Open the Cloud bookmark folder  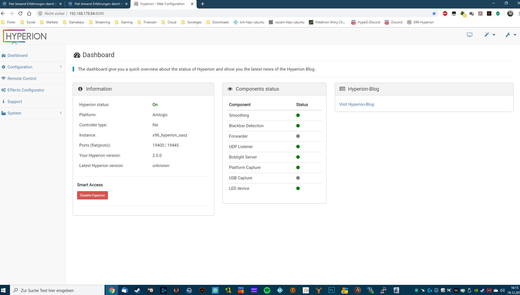click(x=169, y=22)
